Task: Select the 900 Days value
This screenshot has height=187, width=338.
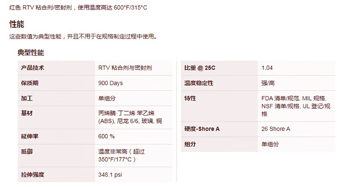Action: [x=110, y=83]
